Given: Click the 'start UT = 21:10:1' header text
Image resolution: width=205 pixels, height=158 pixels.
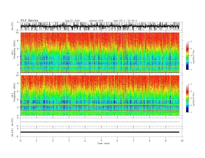Looking at the screenshot, I should click(x=125, y=21).
